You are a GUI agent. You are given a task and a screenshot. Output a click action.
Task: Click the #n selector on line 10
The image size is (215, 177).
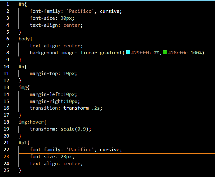[22, 67]
